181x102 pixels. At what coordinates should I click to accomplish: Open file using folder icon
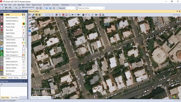(x=7, y=8)
